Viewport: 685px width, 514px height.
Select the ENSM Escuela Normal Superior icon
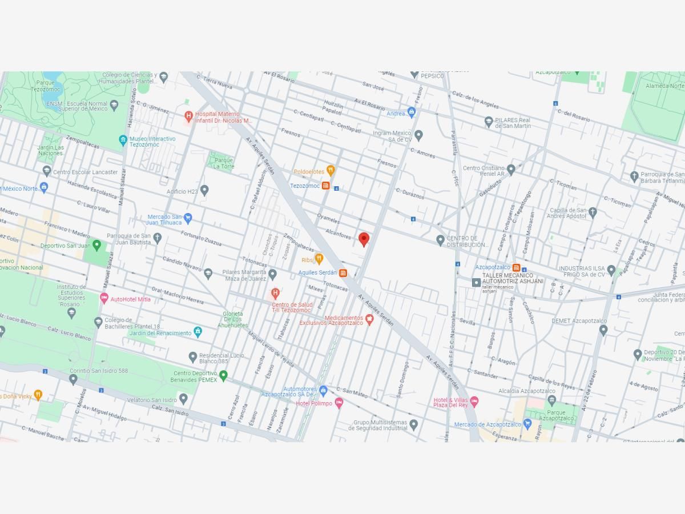click(x=114, y=104)
